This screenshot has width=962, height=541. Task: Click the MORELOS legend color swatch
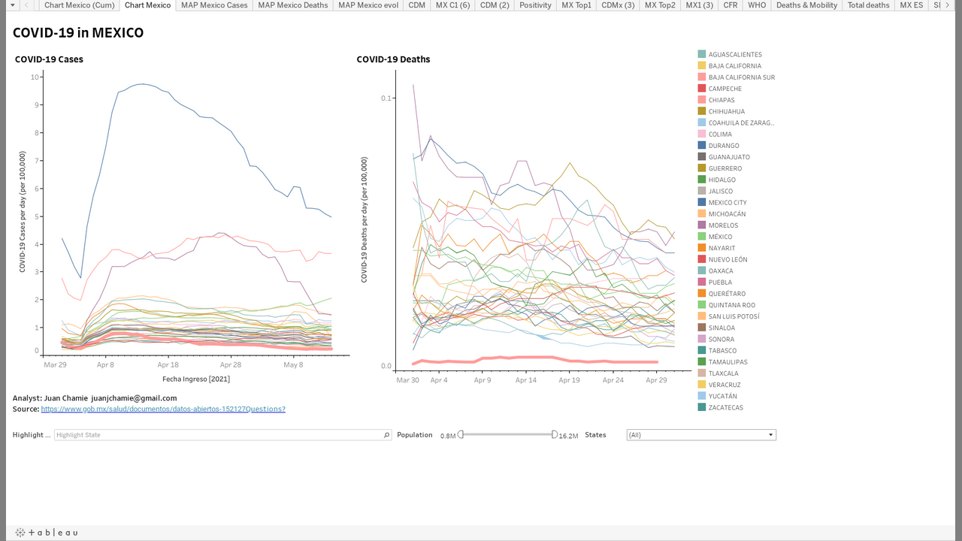pyautogui.click(x=702, y=225)
